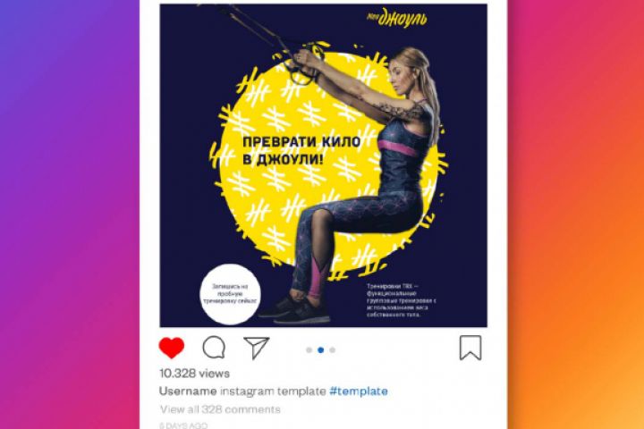This screenshot has width=644, height=429.
Task: Click the Username profile link
Action: click(x=188, y=391)
